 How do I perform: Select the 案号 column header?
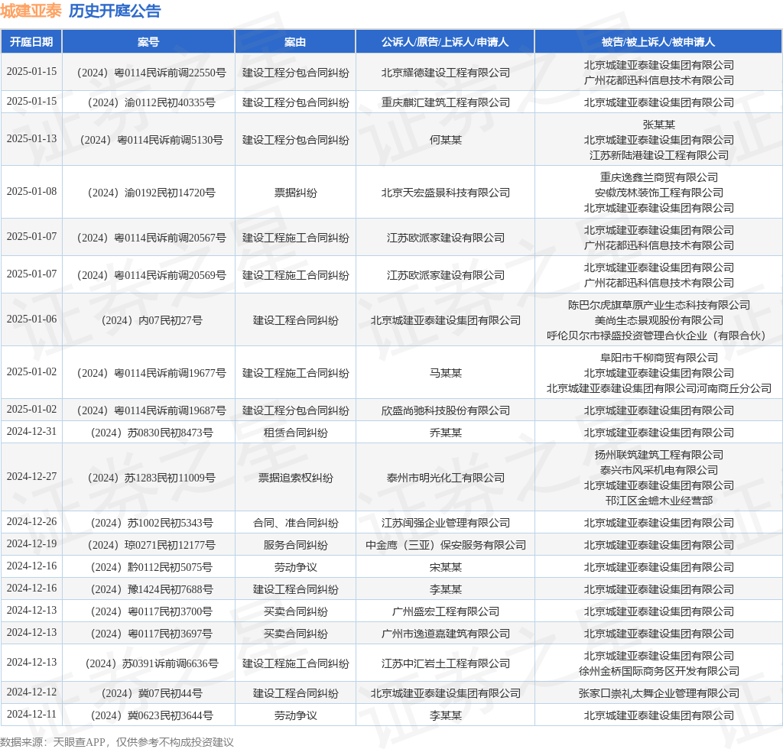pos(148,42)
